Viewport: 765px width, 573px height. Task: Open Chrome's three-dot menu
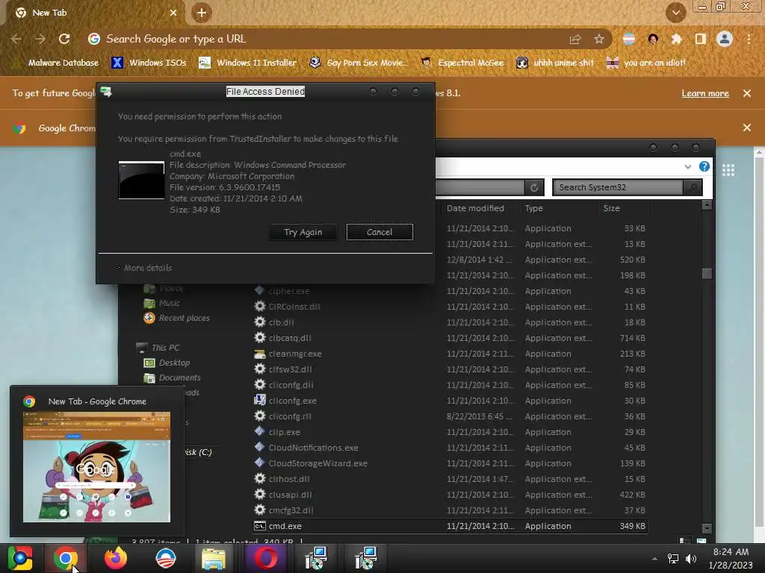749,39
